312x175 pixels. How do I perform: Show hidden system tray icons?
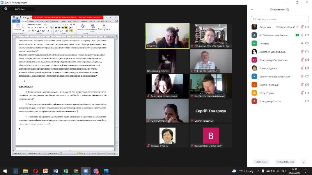258,171
